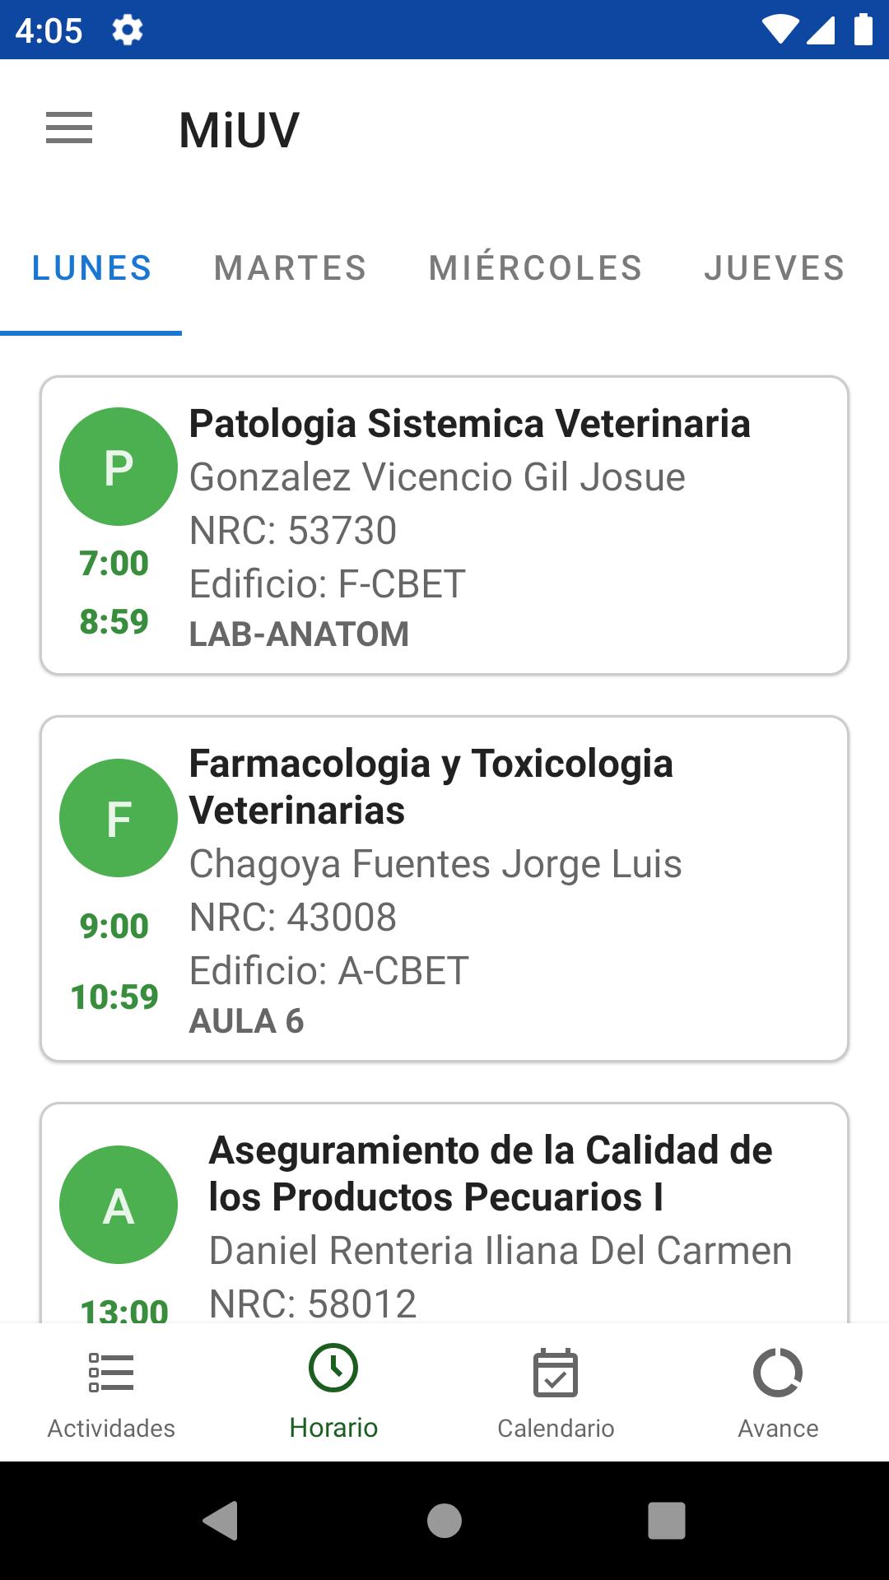Switch to the JUEVES tab
Viewport: 889px width, 1580px height.
(775, 268)
